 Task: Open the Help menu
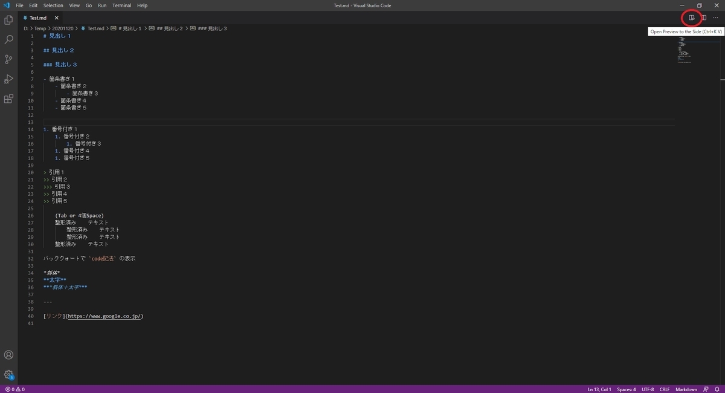pyautogui.click(x=142, y=5)
